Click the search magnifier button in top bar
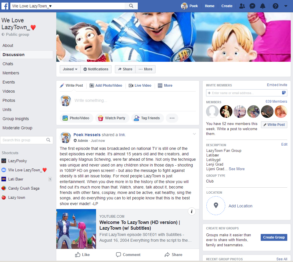Image resolution: width=293 pixels, height=262 pixels. pyautogui.click(x=131, y=6)
